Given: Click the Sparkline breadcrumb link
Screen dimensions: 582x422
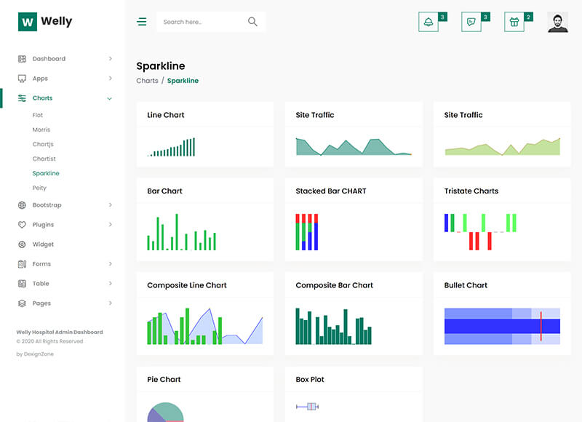Looking at the screenshot, I should 183,81.
